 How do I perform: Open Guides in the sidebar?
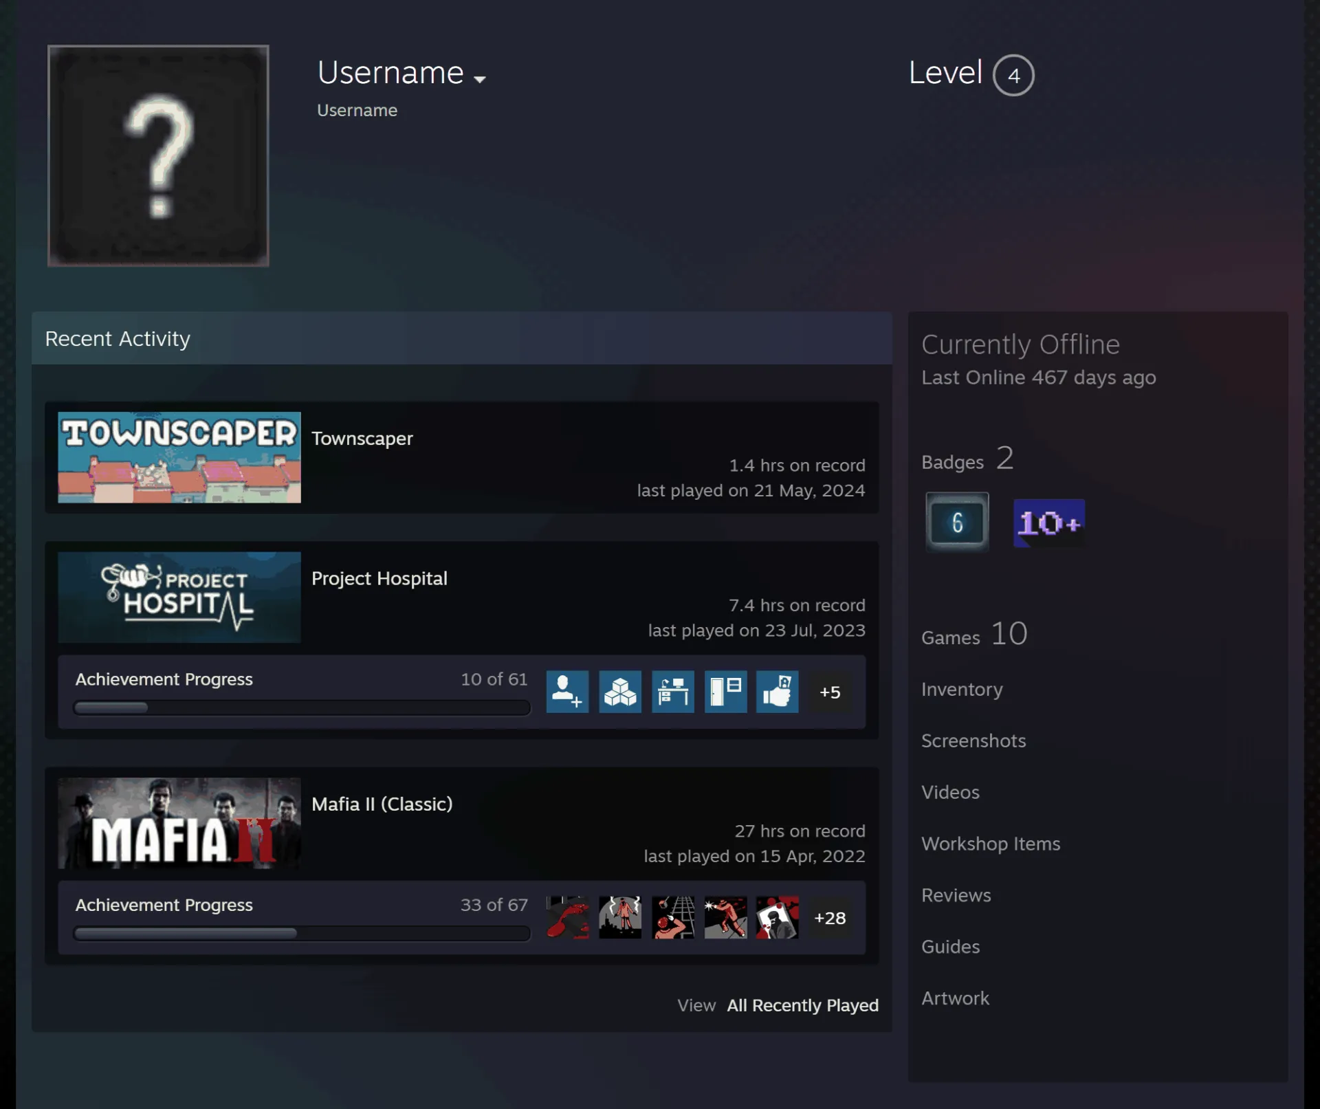click(x=951, y=947)
